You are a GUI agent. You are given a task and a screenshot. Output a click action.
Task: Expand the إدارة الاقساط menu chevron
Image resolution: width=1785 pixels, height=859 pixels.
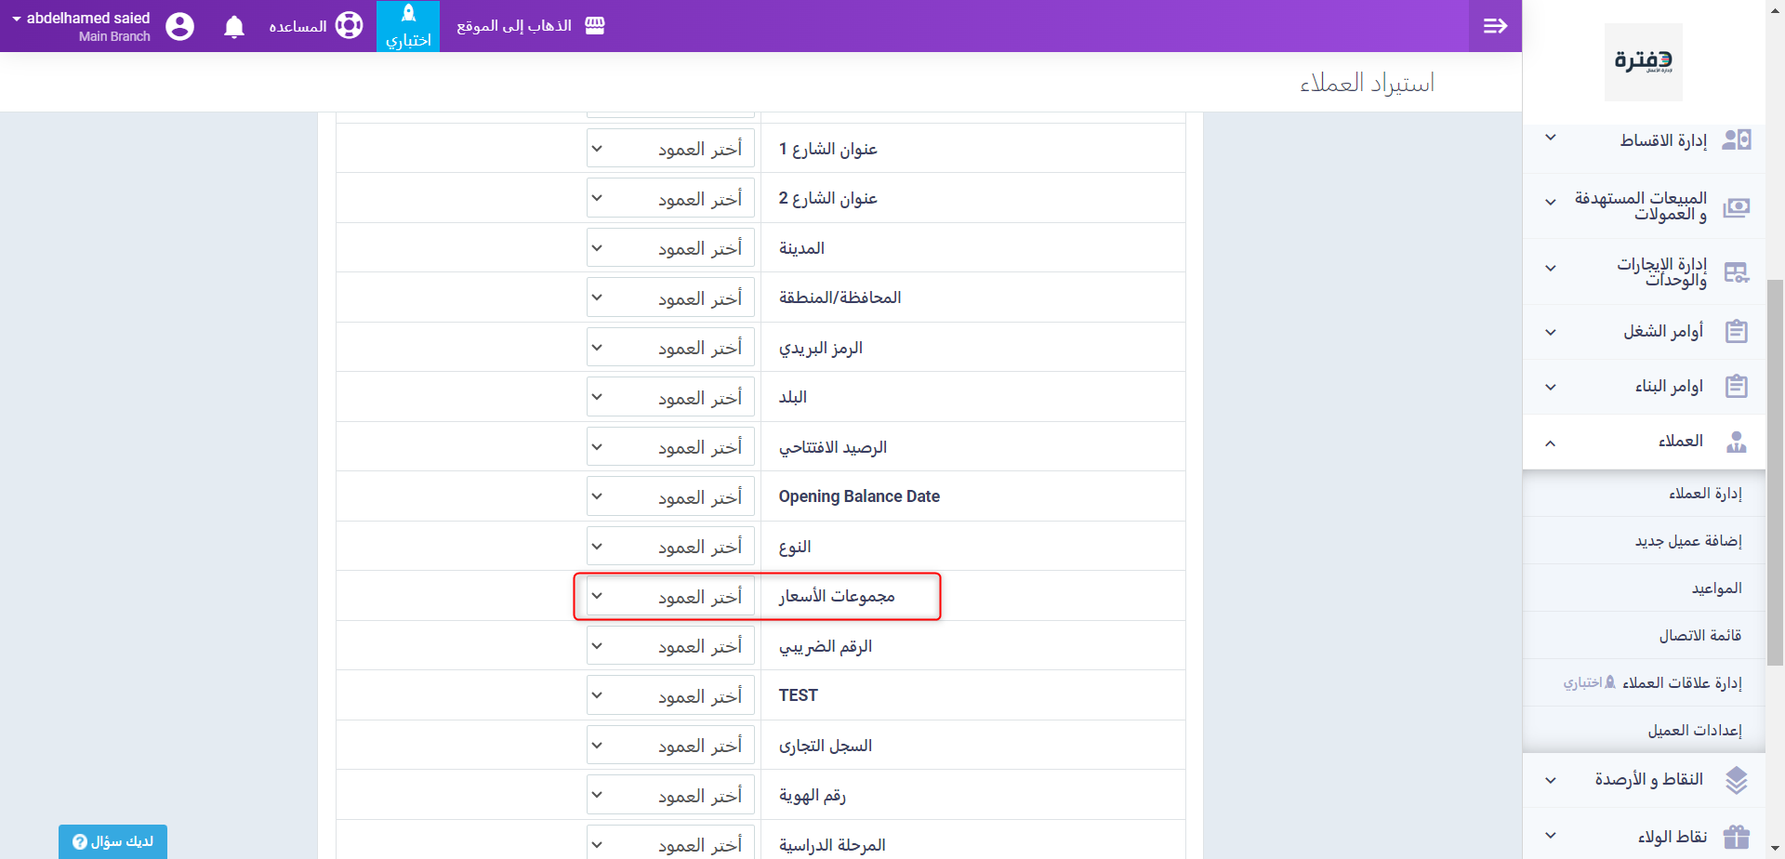(1551, 138)
